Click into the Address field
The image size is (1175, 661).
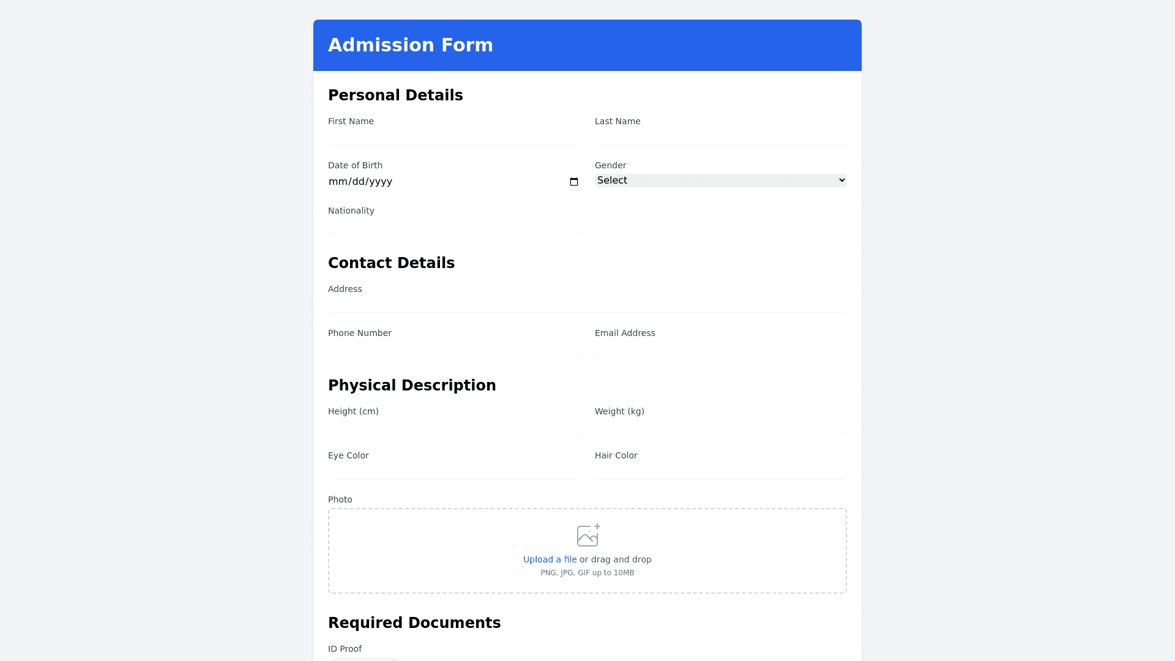point(587,304)
